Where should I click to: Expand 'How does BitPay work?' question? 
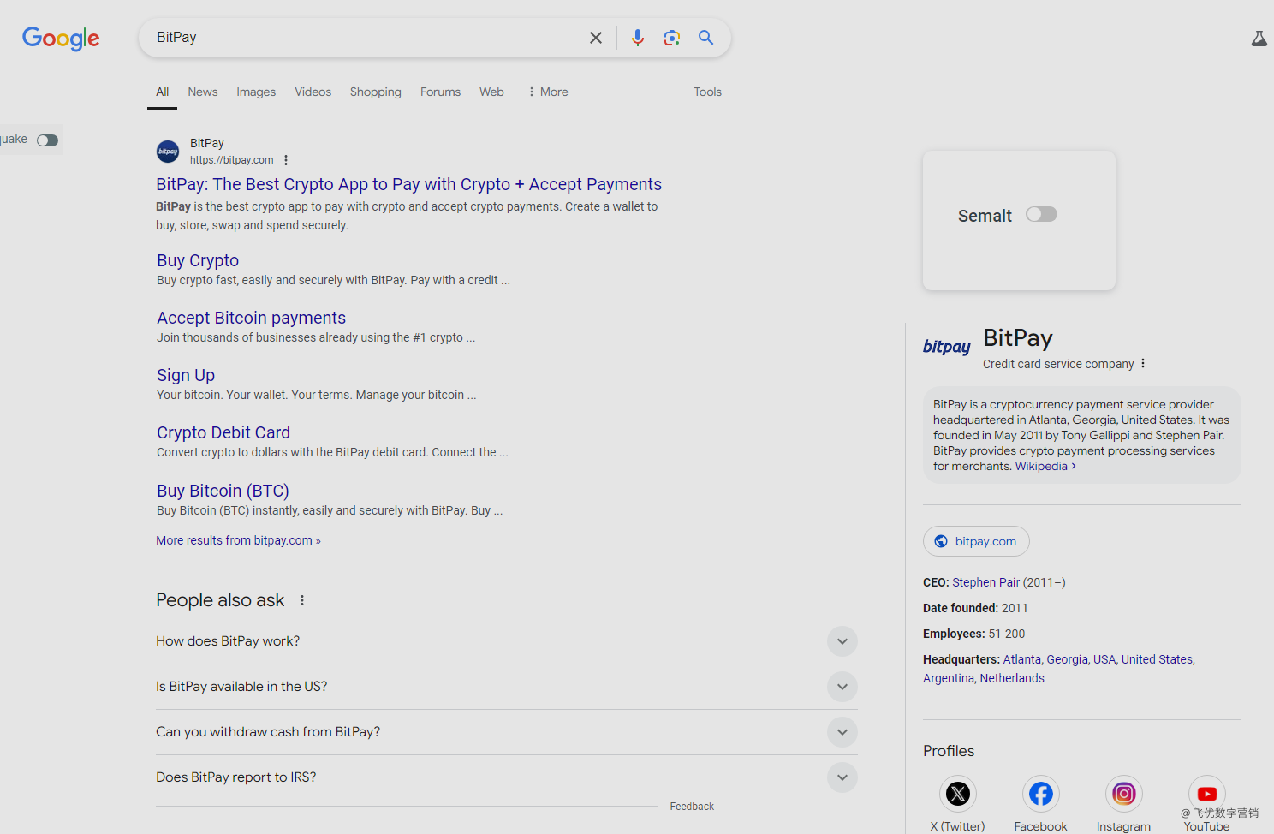coord(507,641)
